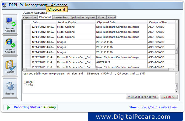Open Settings gear panel
This screenshot has height=121, width=185.
tap(10, 88)
